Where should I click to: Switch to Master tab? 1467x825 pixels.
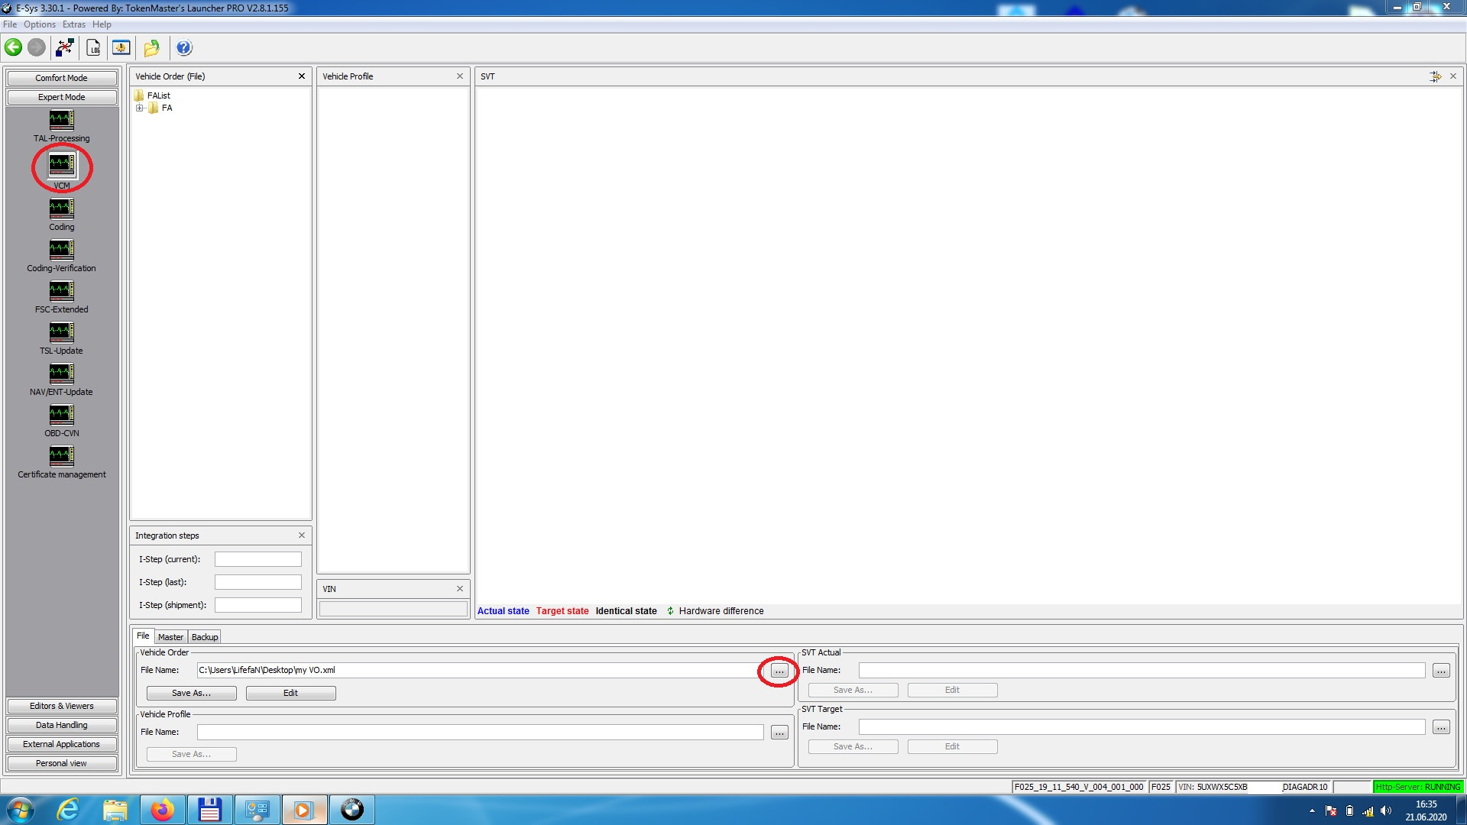[x=170, y=636]
